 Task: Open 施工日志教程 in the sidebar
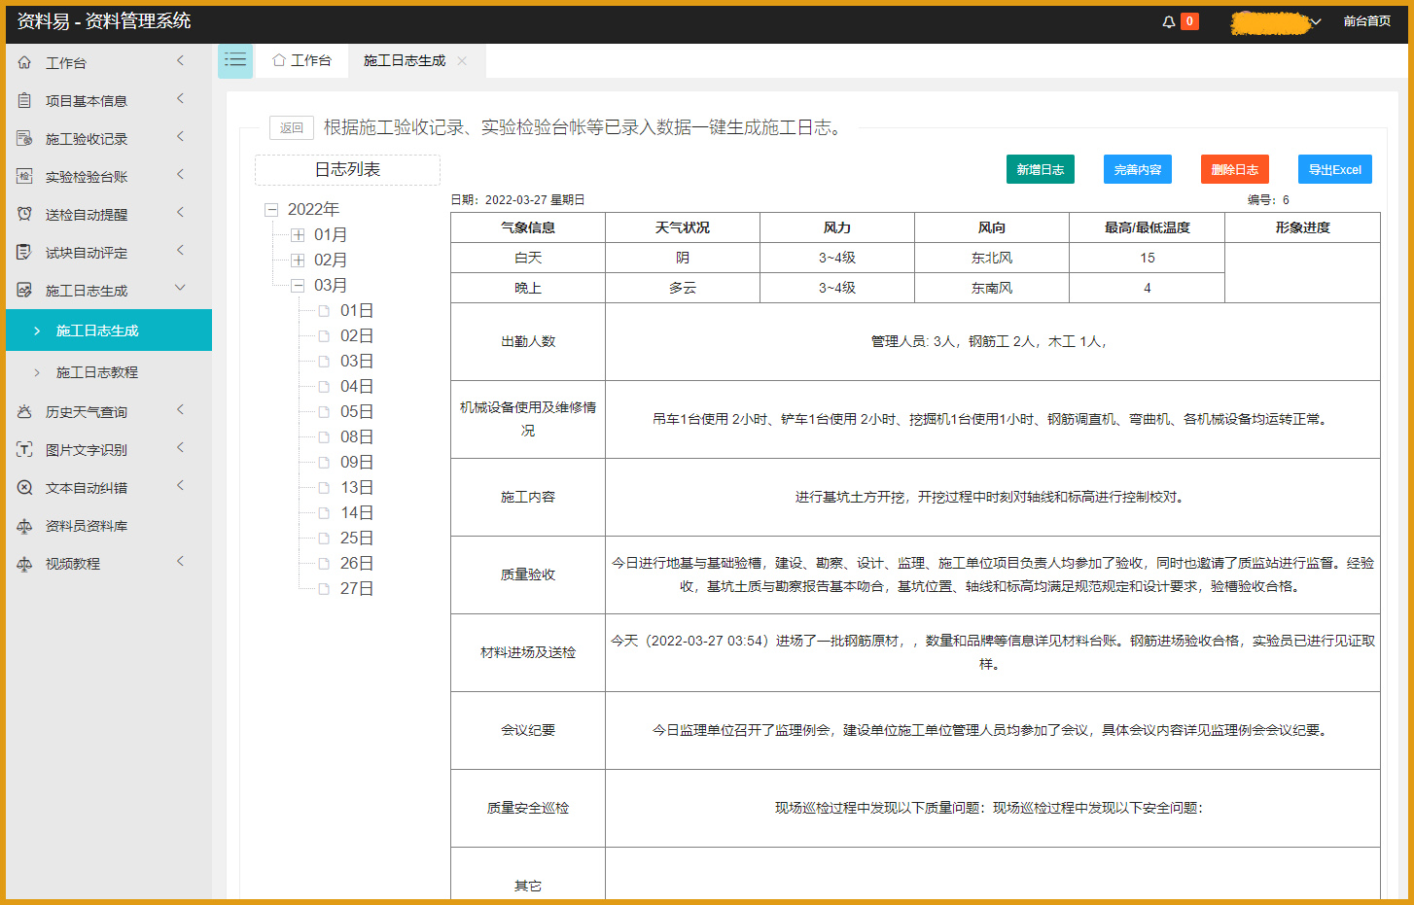[x=97, y=372]
